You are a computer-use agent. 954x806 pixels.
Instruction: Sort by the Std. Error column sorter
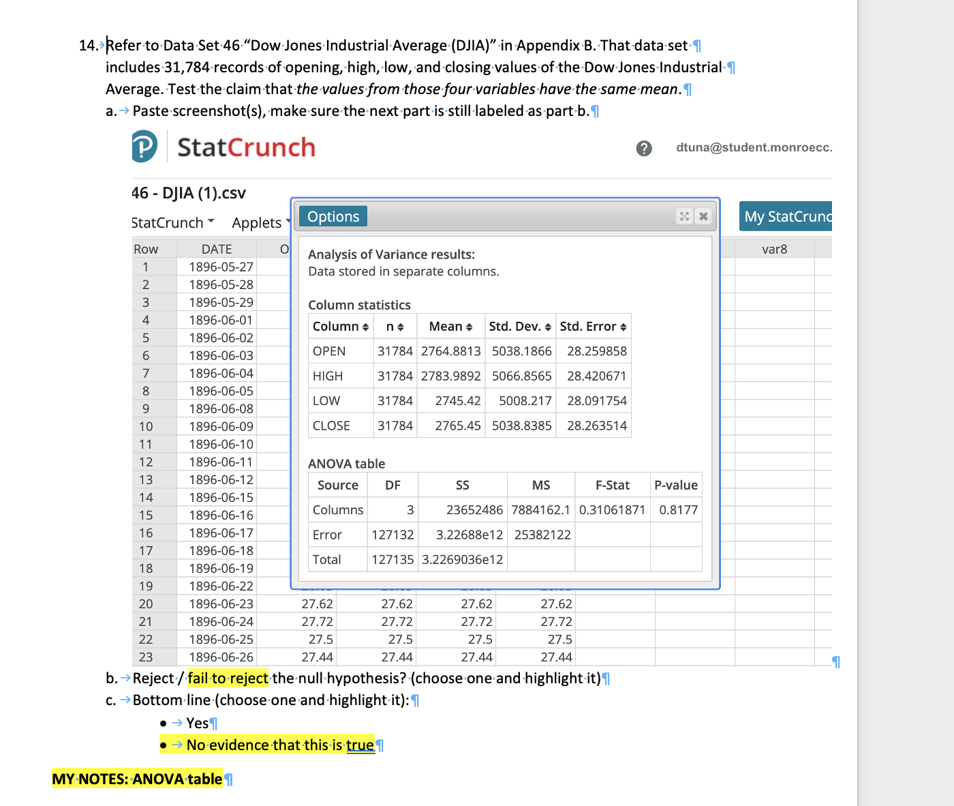tap(622, 326)
